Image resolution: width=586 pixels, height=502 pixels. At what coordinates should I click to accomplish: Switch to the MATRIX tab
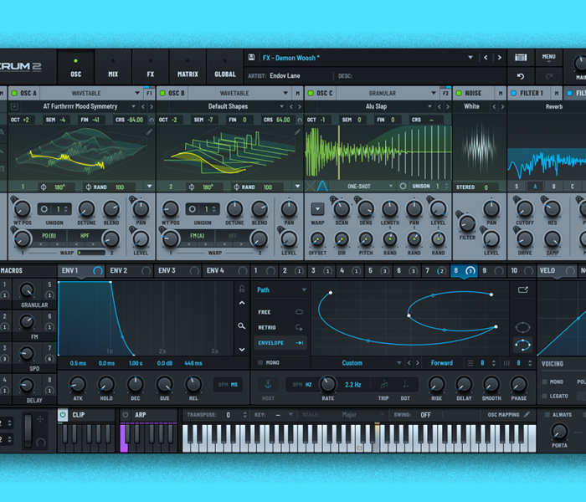click(x=188, y=68)
